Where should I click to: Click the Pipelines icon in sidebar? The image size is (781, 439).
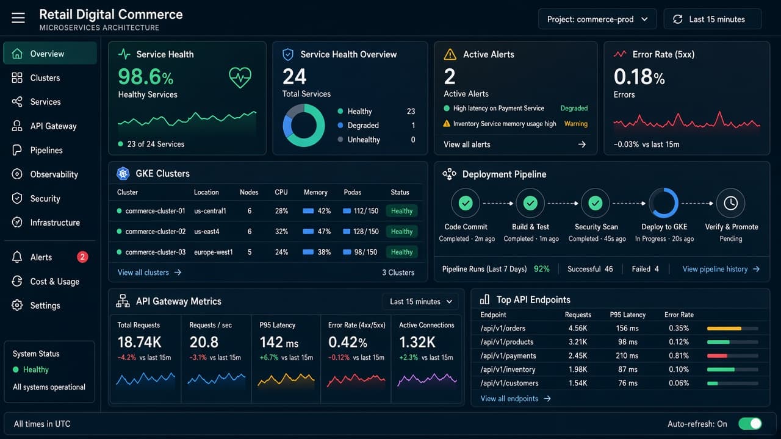coord(17,150)
